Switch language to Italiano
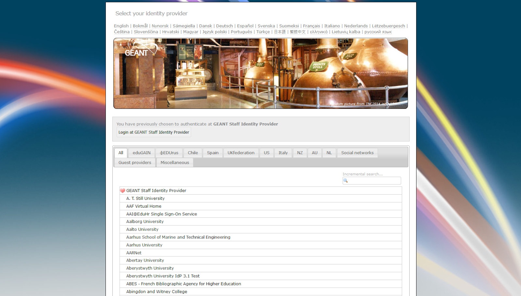Viewport: 521px width, 296px height. click(332, 26)
